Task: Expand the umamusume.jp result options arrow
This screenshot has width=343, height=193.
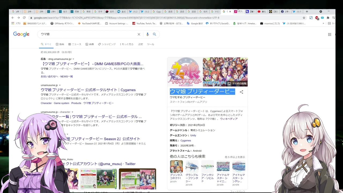Action: (60, 85)
